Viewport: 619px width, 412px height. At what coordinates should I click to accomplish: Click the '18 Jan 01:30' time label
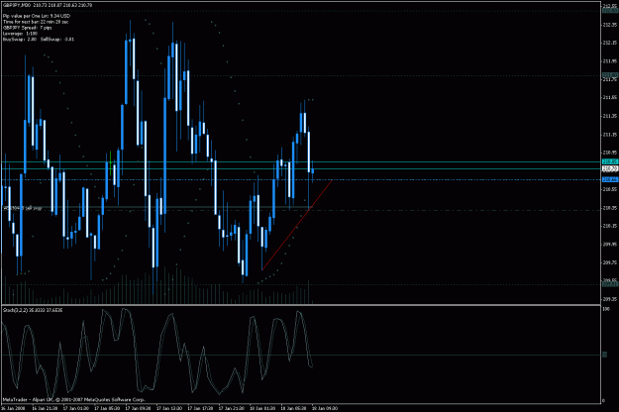[262, 409]
